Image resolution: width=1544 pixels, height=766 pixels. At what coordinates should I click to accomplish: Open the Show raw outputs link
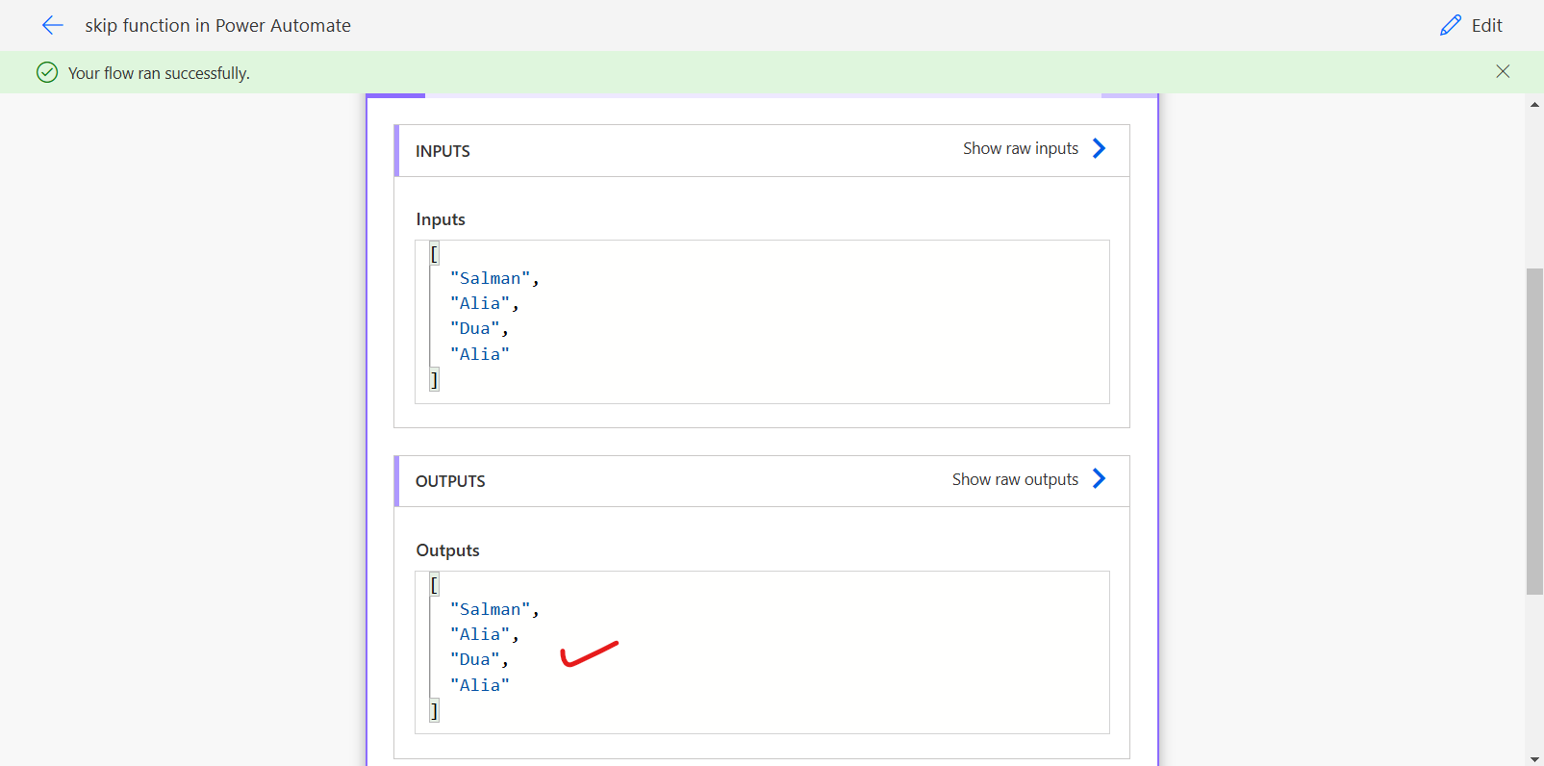[1015, 479]
